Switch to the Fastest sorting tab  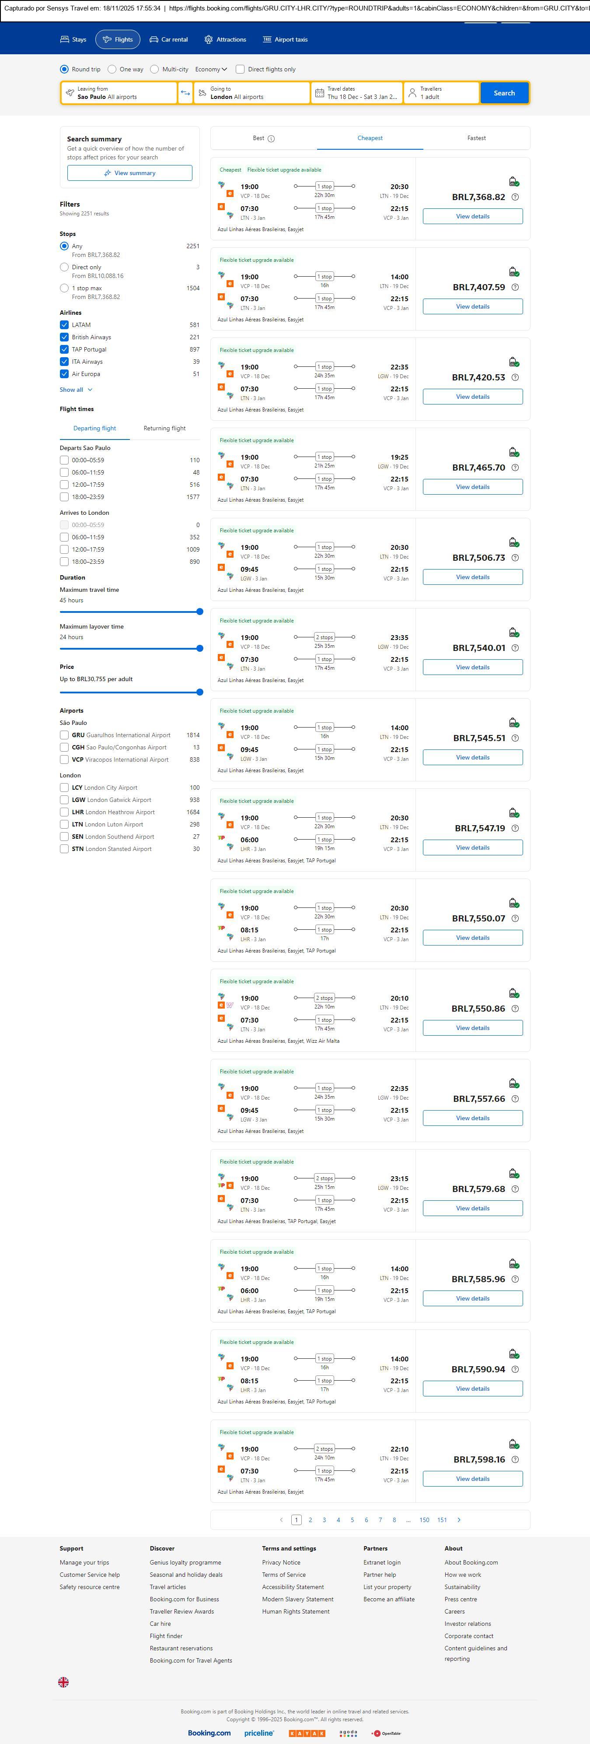476,138
